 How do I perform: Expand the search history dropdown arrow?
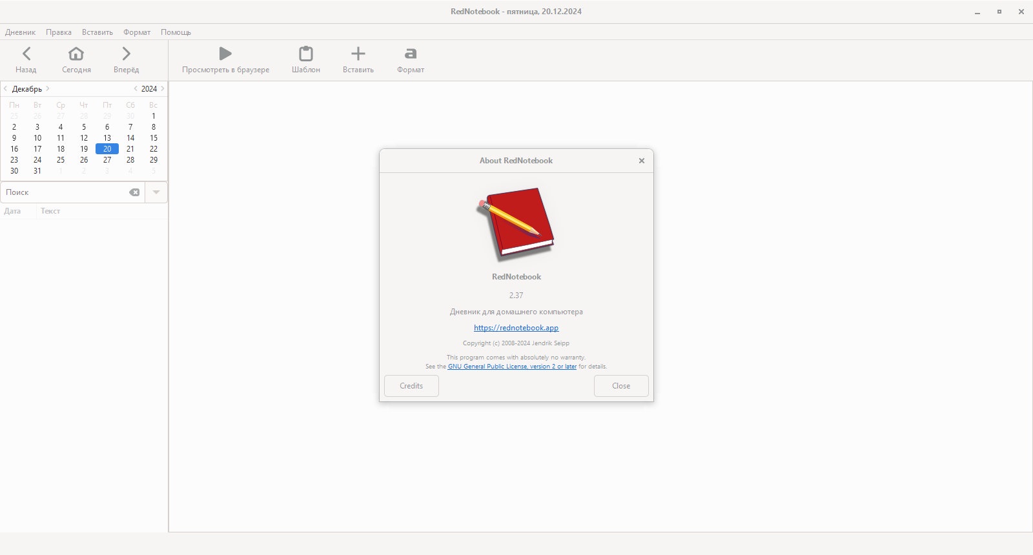point(156,192)
